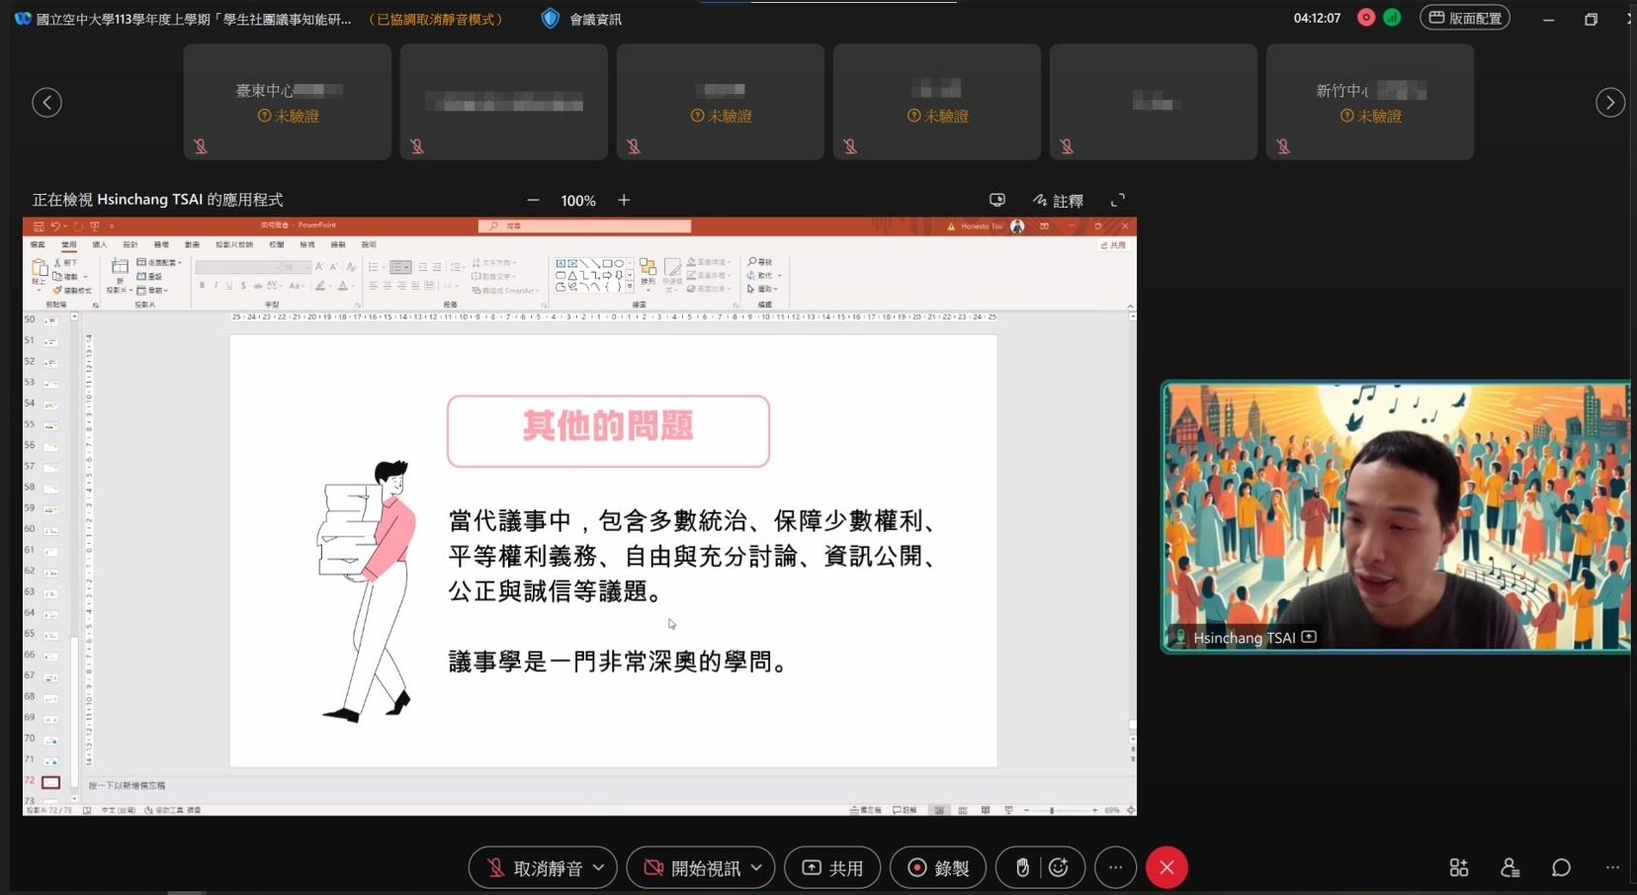Click the raise hand icon

(x=1022, y=867)
